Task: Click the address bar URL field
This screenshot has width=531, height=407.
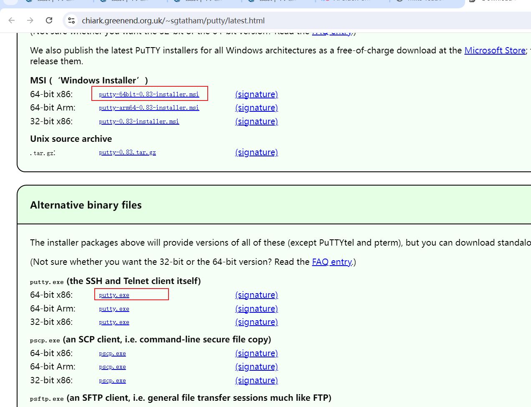Action: tap(175, 20)
